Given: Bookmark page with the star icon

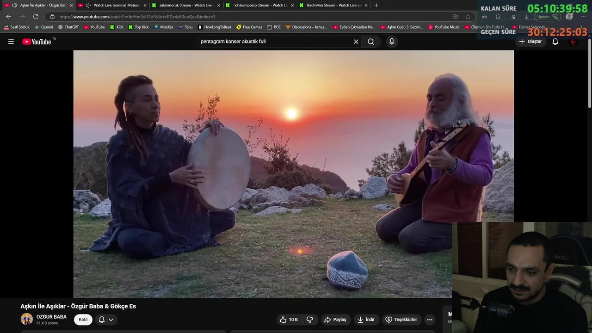Looking at the screenshot, I should point(468,17).
